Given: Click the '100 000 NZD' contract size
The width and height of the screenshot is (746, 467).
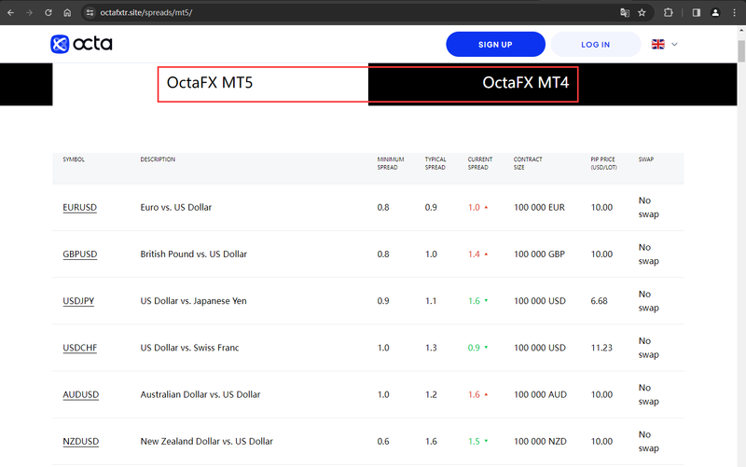Looking at the screenshot, I should pyautogui.click(x=541, y=441).
